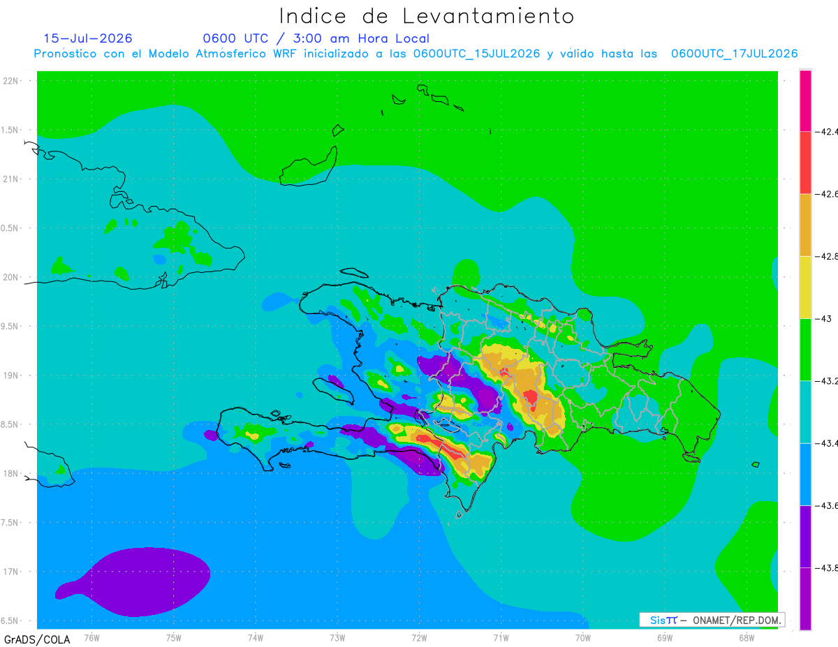
Task: Click longitude label "76W"
Action: point(91,637)
